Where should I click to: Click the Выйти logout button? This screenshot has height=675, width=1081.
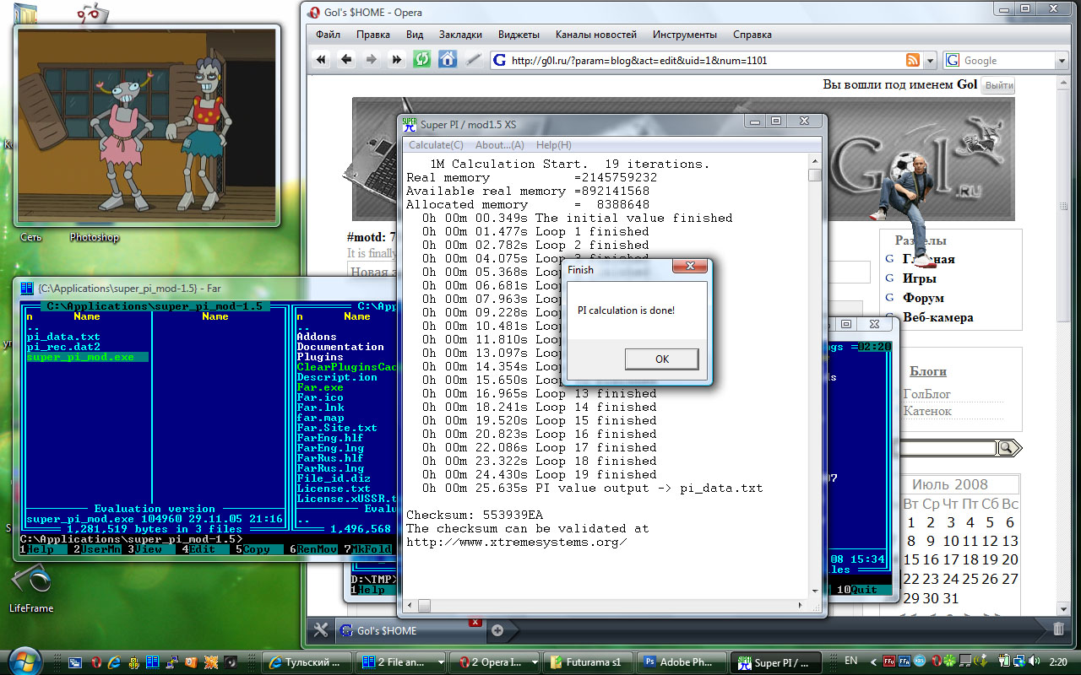(x=998, y=85)
